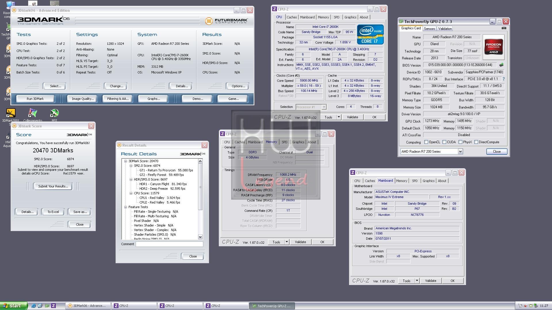The height and width of the screenshot is (310, 552).
Task: Open About tab in the top CPU-Z window
Action: [x=364, y=17]
